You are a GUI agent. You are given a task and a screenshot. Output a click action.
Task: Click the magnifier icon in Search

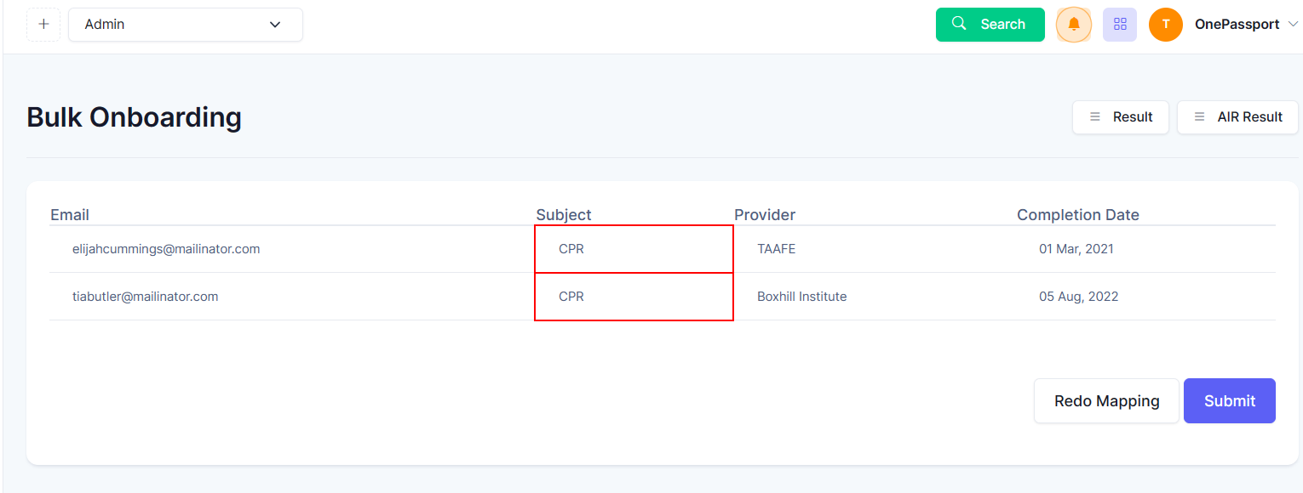pos(959,24)
